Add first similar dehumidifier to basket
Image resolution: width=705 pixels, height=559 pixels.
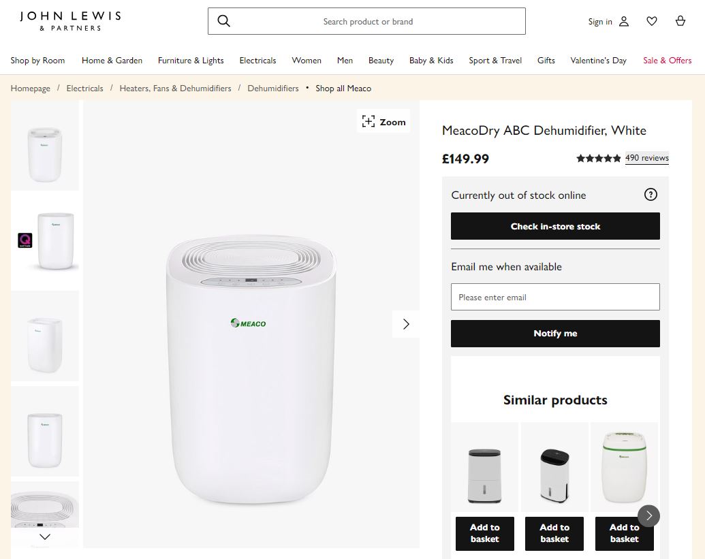(485, 533)
